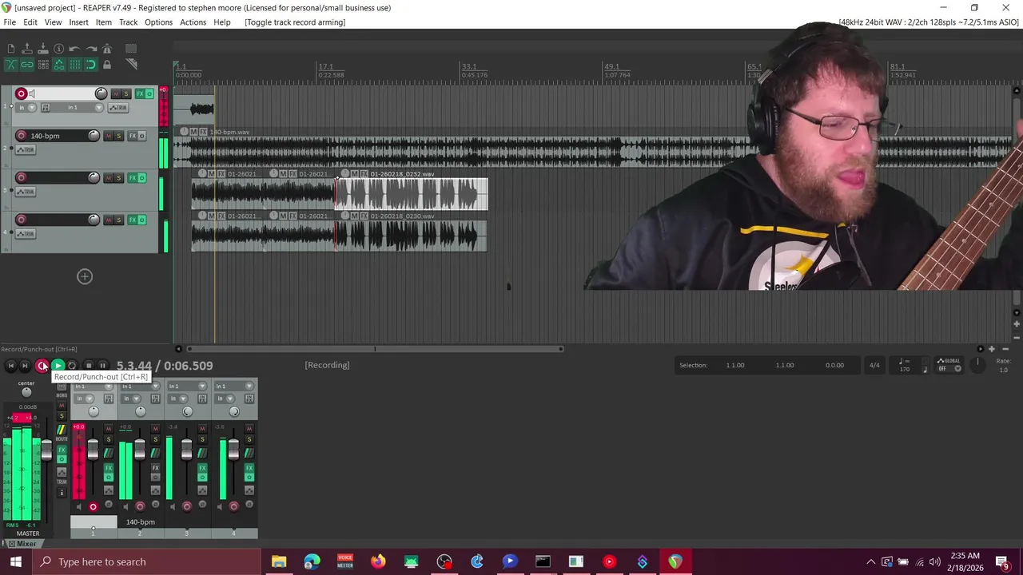Open track 1 record mode 'in' dropdown

(x=26, y=107)
